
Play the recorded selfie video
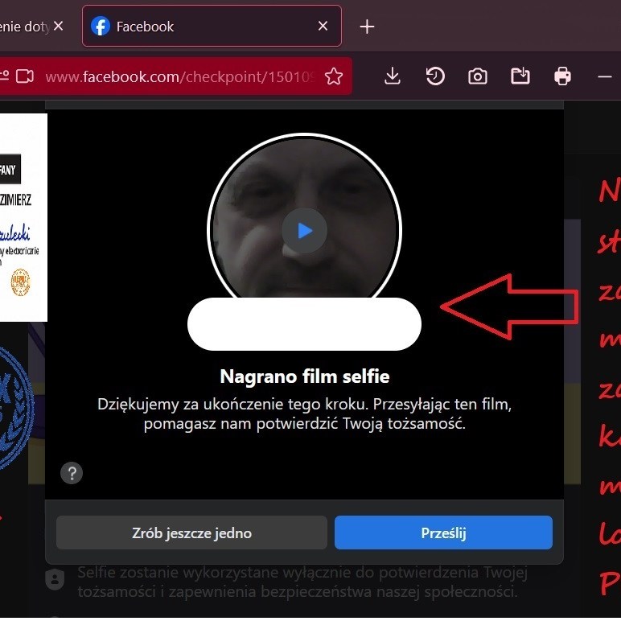(304, 231)
